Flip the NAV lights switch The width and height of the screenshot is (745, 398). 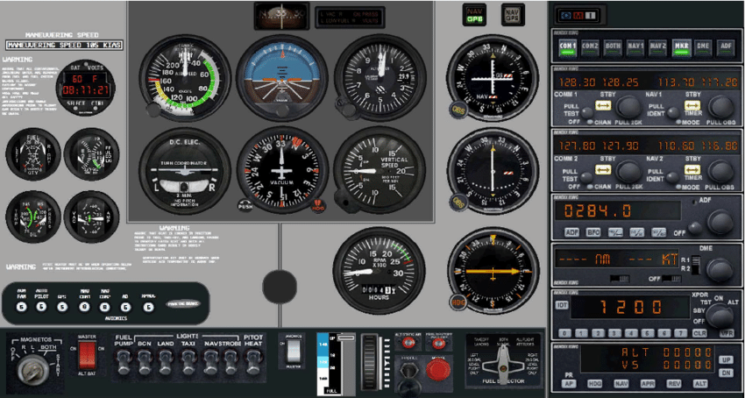click(211, 362)
